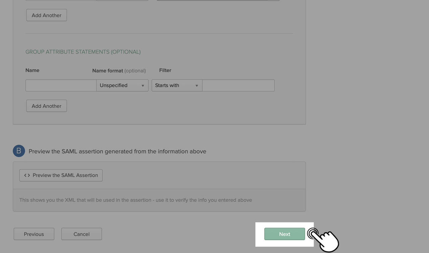Click the filter value text field
This screenshot has height=253, width=429.
238,85
